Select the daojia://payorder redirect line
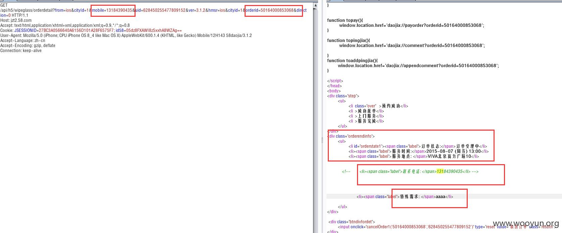 click(x=412, y=26)
